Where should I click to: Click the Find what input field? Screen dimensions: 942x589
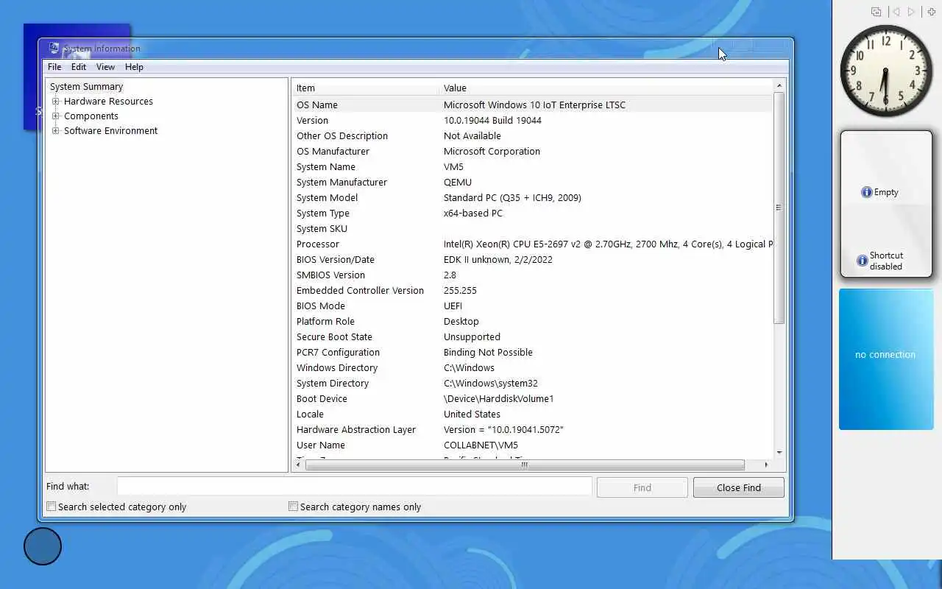[355, 486]
